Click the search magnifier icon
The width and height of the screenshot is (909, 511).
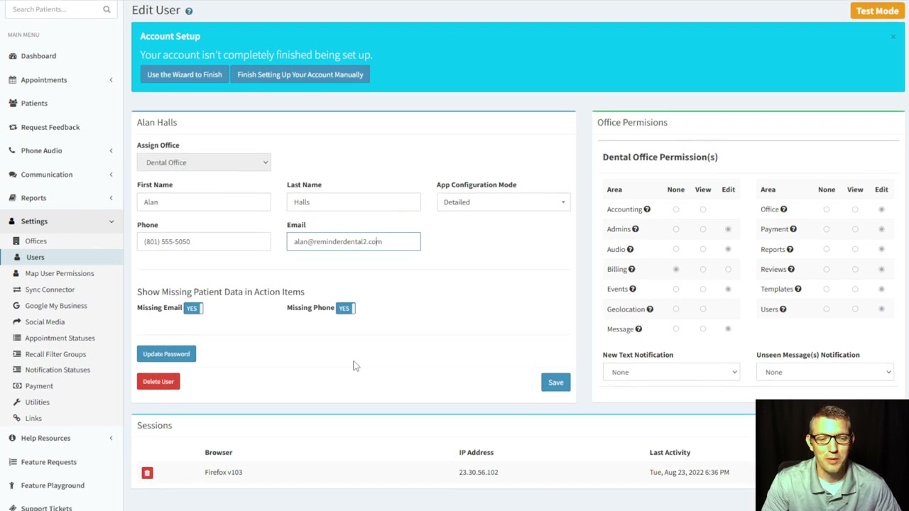(x=107, y=9)
